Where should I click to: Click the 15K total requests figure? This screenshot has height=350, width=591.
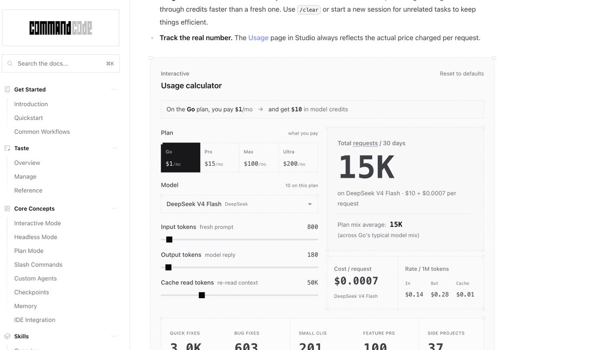[366, 167]
